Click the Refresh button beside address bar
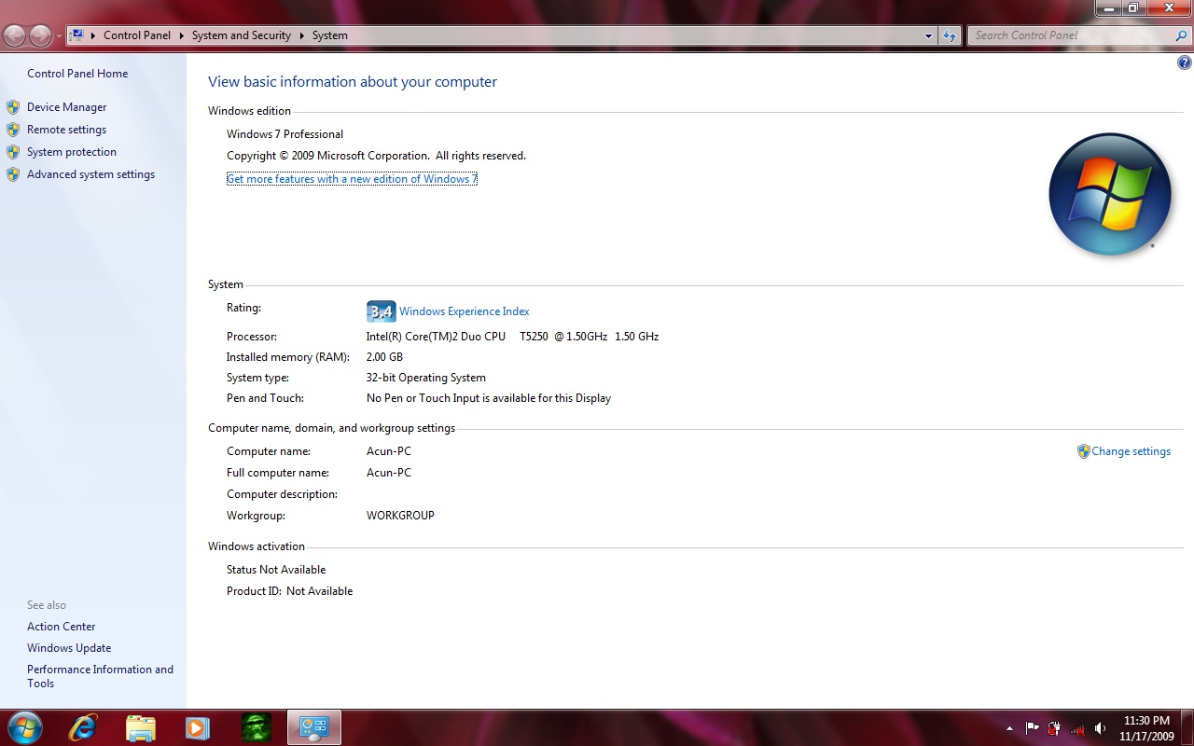 coord(950,35)
